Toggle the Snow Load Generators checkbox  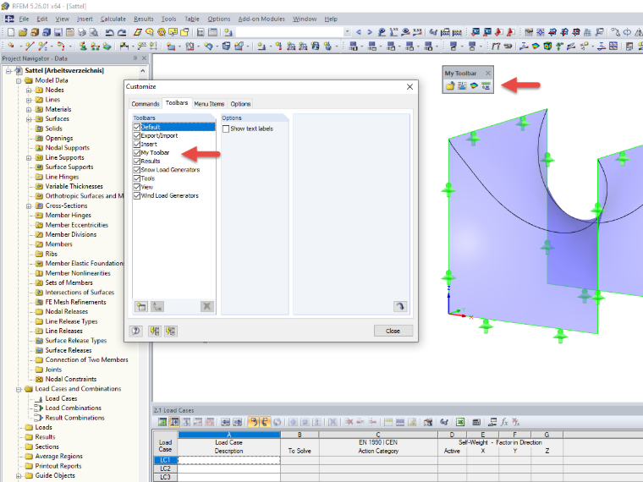point(137,170)
